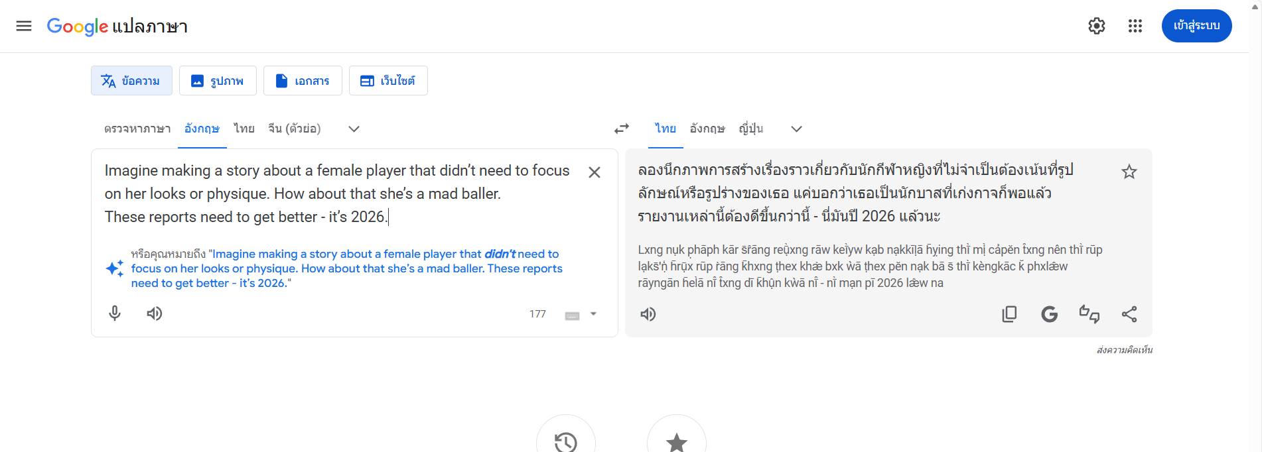Viewport: 1262px width, 452px height.
Task: Listen to the source text audio
Action: pos(154,313)
